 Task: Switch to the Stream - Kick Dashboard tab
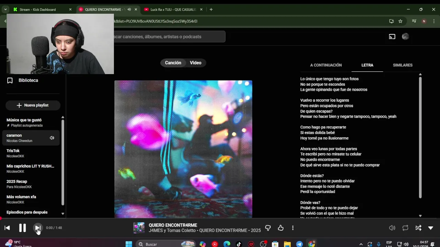(38, 10)
